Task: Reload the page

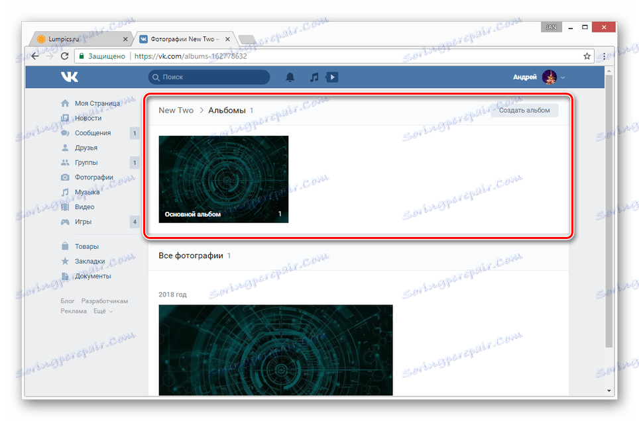Action: (x=64, y=56)
